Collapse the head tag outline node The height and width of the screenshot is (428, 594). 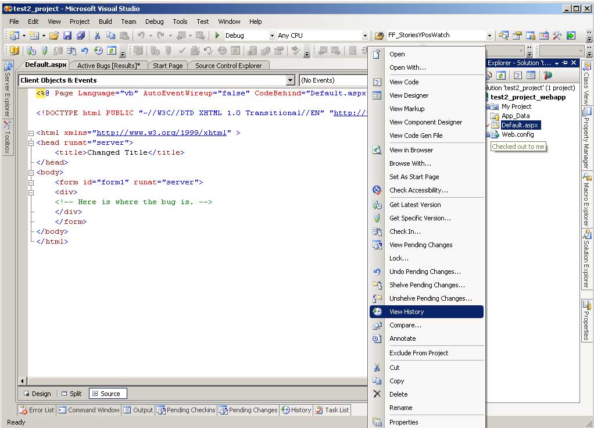pos(31,143)
